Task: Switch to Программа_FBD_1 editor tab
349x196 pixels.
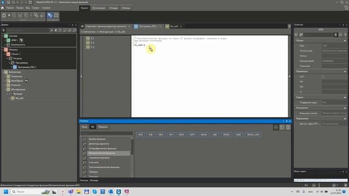Action: [x=148, y=26]
